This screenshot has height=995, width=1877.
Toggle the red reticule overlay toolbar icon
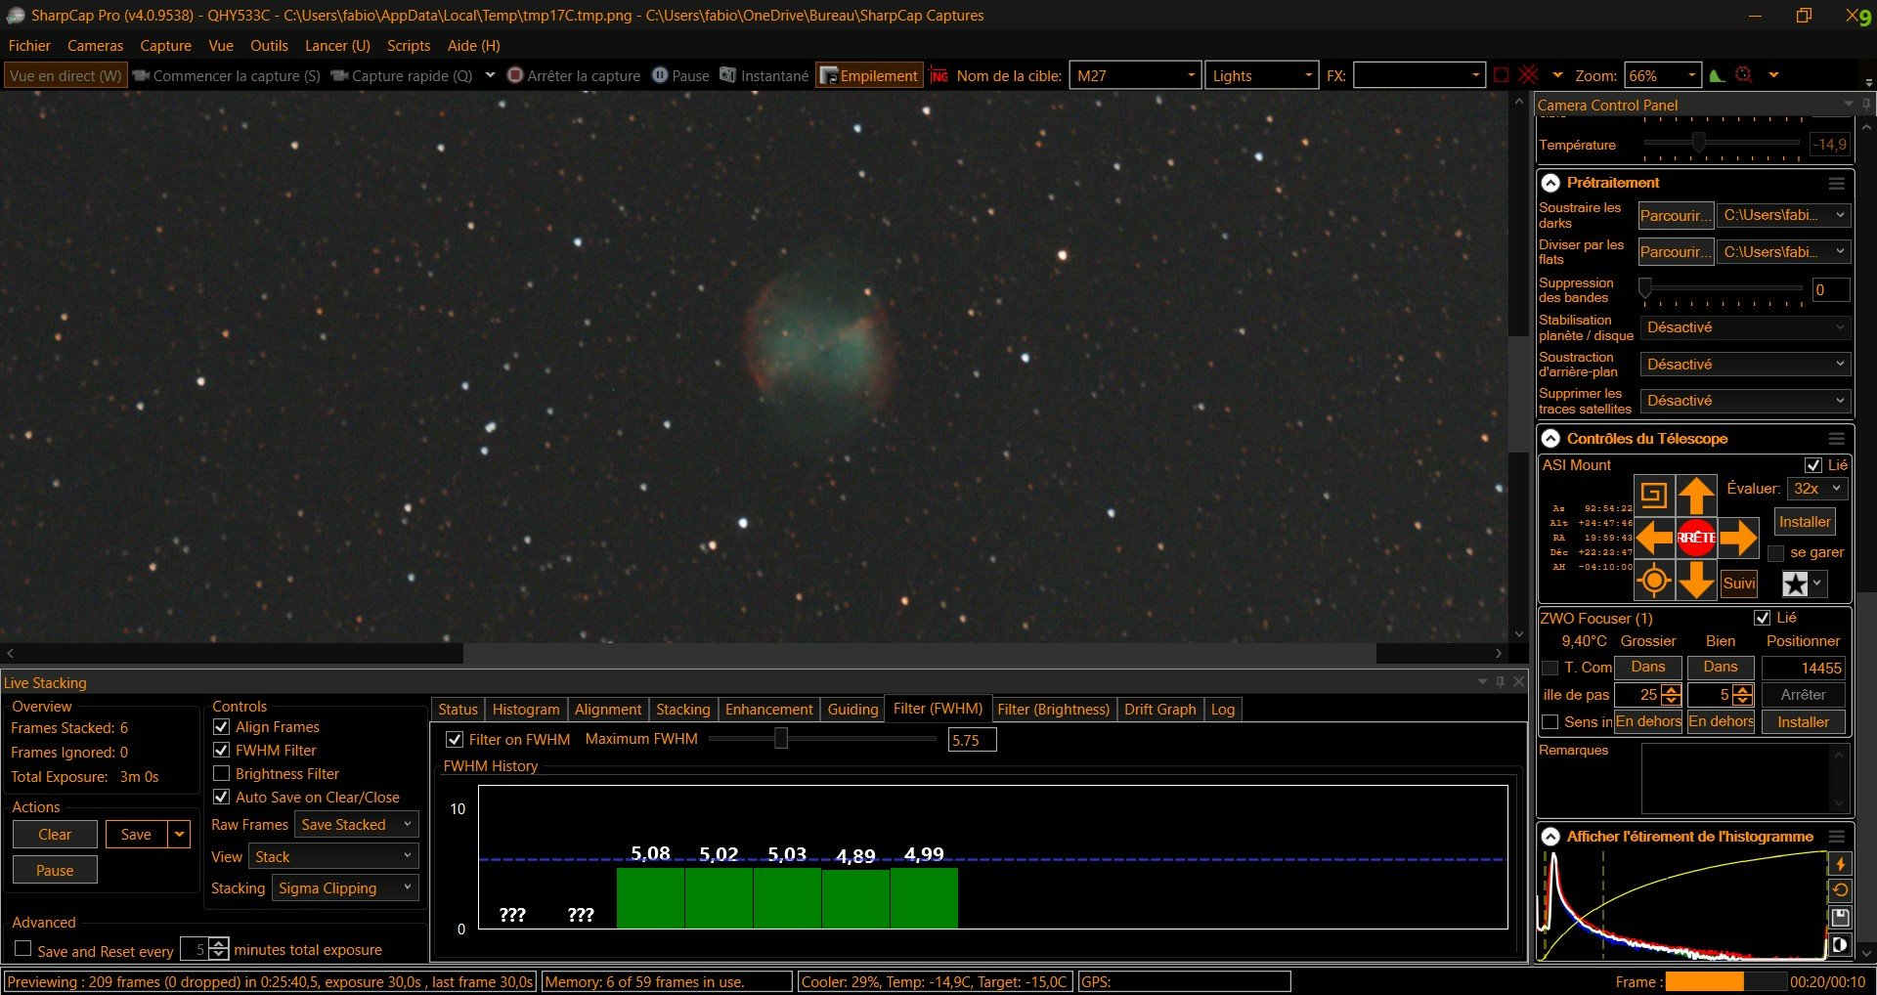coord(1529,75)
